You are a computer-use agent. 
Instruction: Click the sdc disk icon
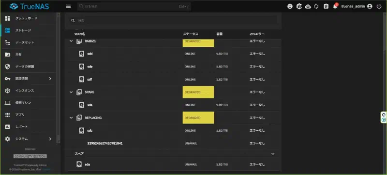(x=82, y=131)
